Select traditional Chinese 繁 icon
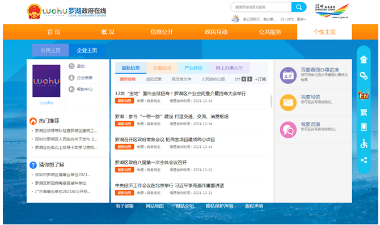 pos(364,112)
